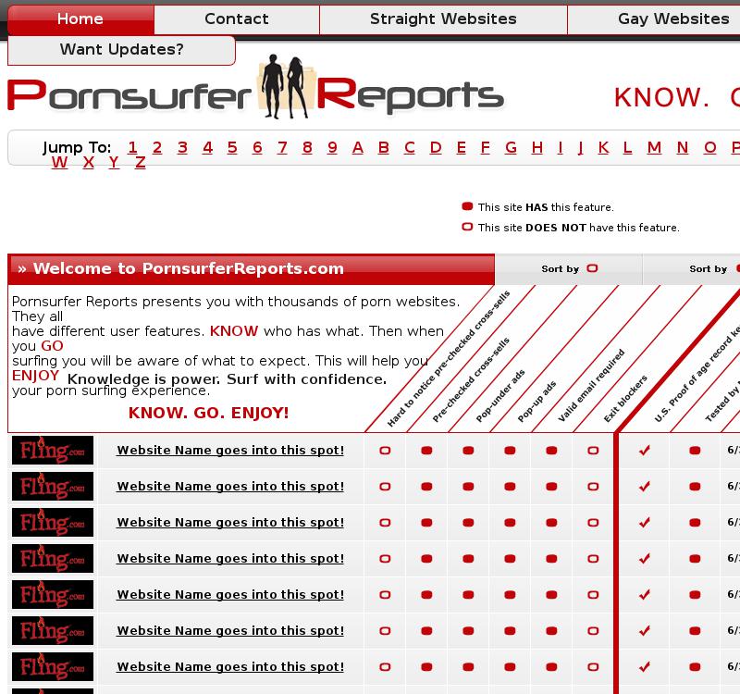Jump to letter Y listings

pos(114,163)
